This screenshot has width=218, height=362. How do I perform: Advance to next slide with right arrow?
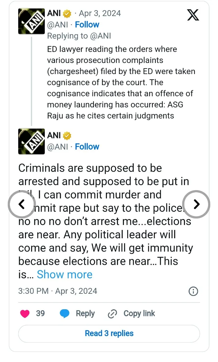[x=197, y=204]
